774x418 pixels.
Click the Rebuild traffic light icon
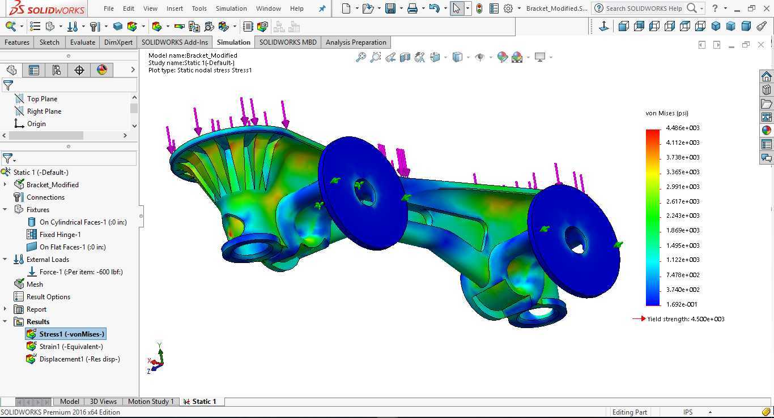pyautogui.click(x=479, y=8)
